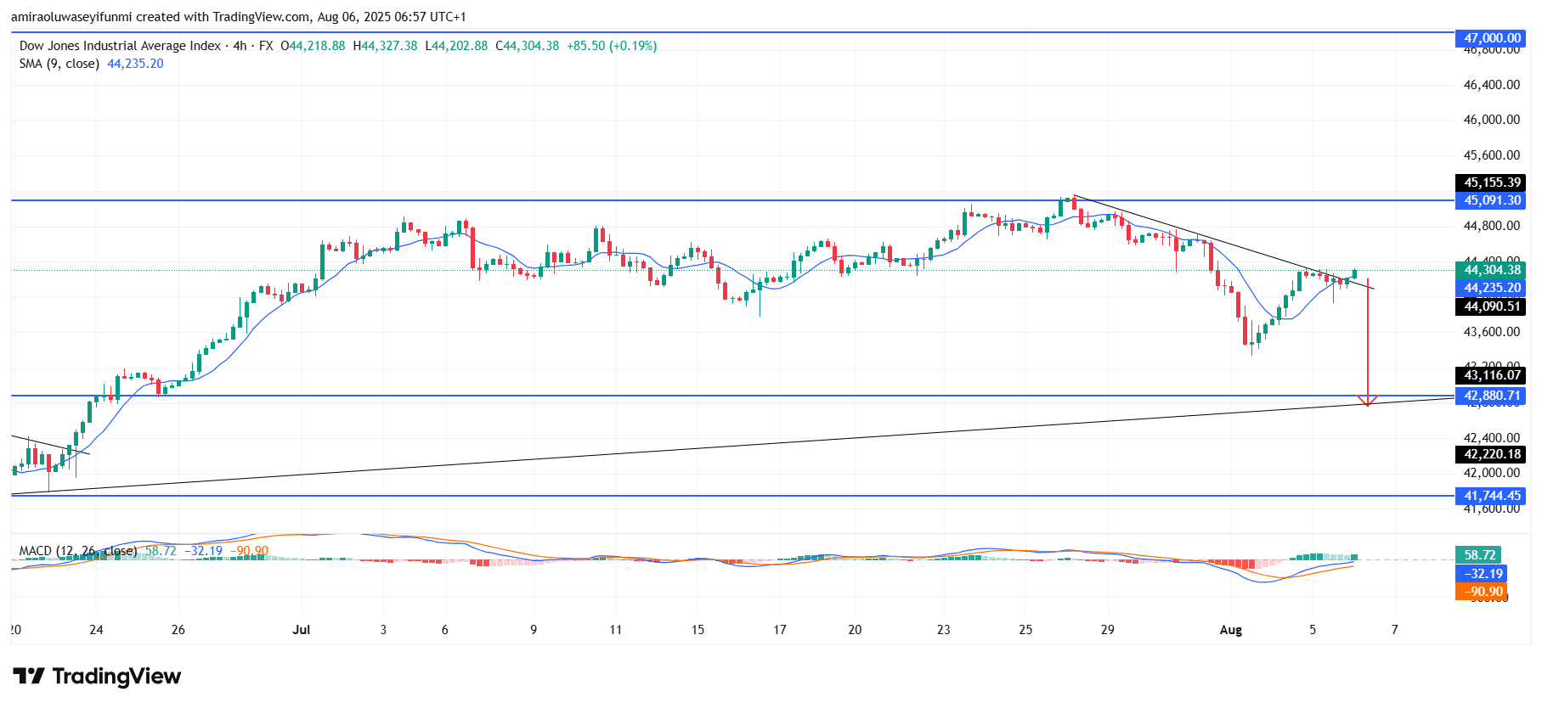Click the 42,880.71 support level label
The width and height of the screenshot is (1542, 708).
point(1490,396)
